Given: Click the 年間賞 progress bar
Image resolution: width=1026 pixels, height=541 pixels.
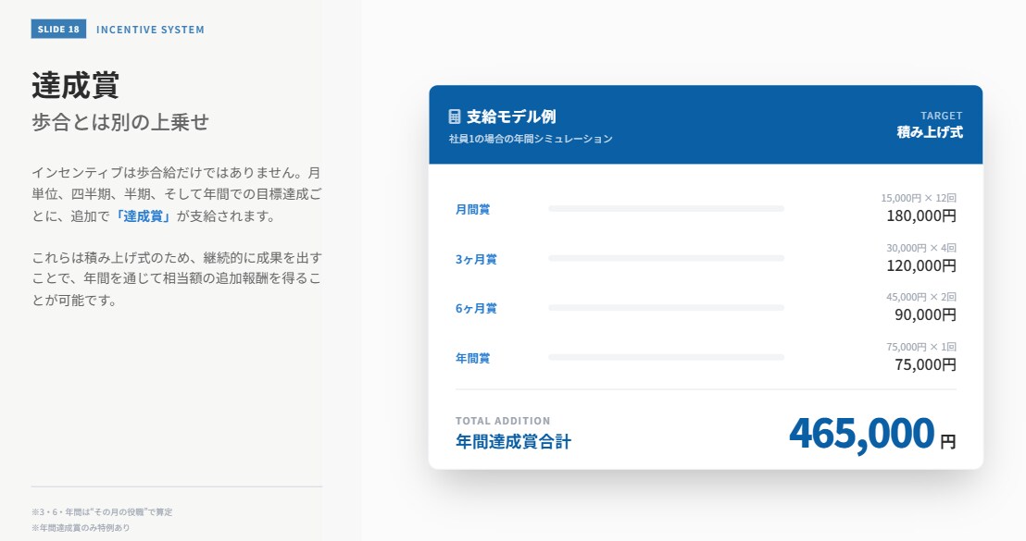Looking at the screenshot, I should [x=666, y=357].
